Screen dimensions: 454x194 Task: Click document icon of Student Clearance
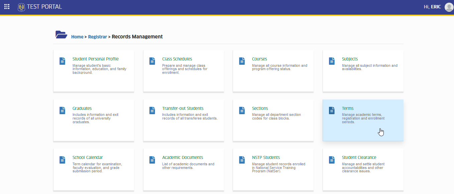332,160
